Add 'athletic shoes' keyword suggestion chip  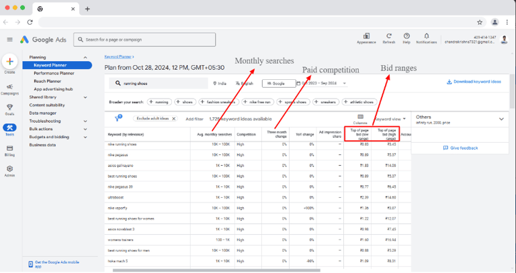pos(359,102)
